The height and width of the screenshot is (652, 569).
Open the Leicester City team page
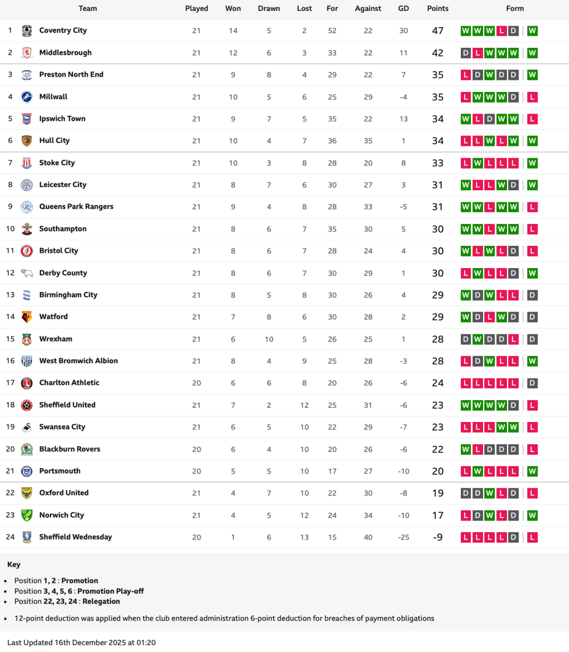coord(63,185)
